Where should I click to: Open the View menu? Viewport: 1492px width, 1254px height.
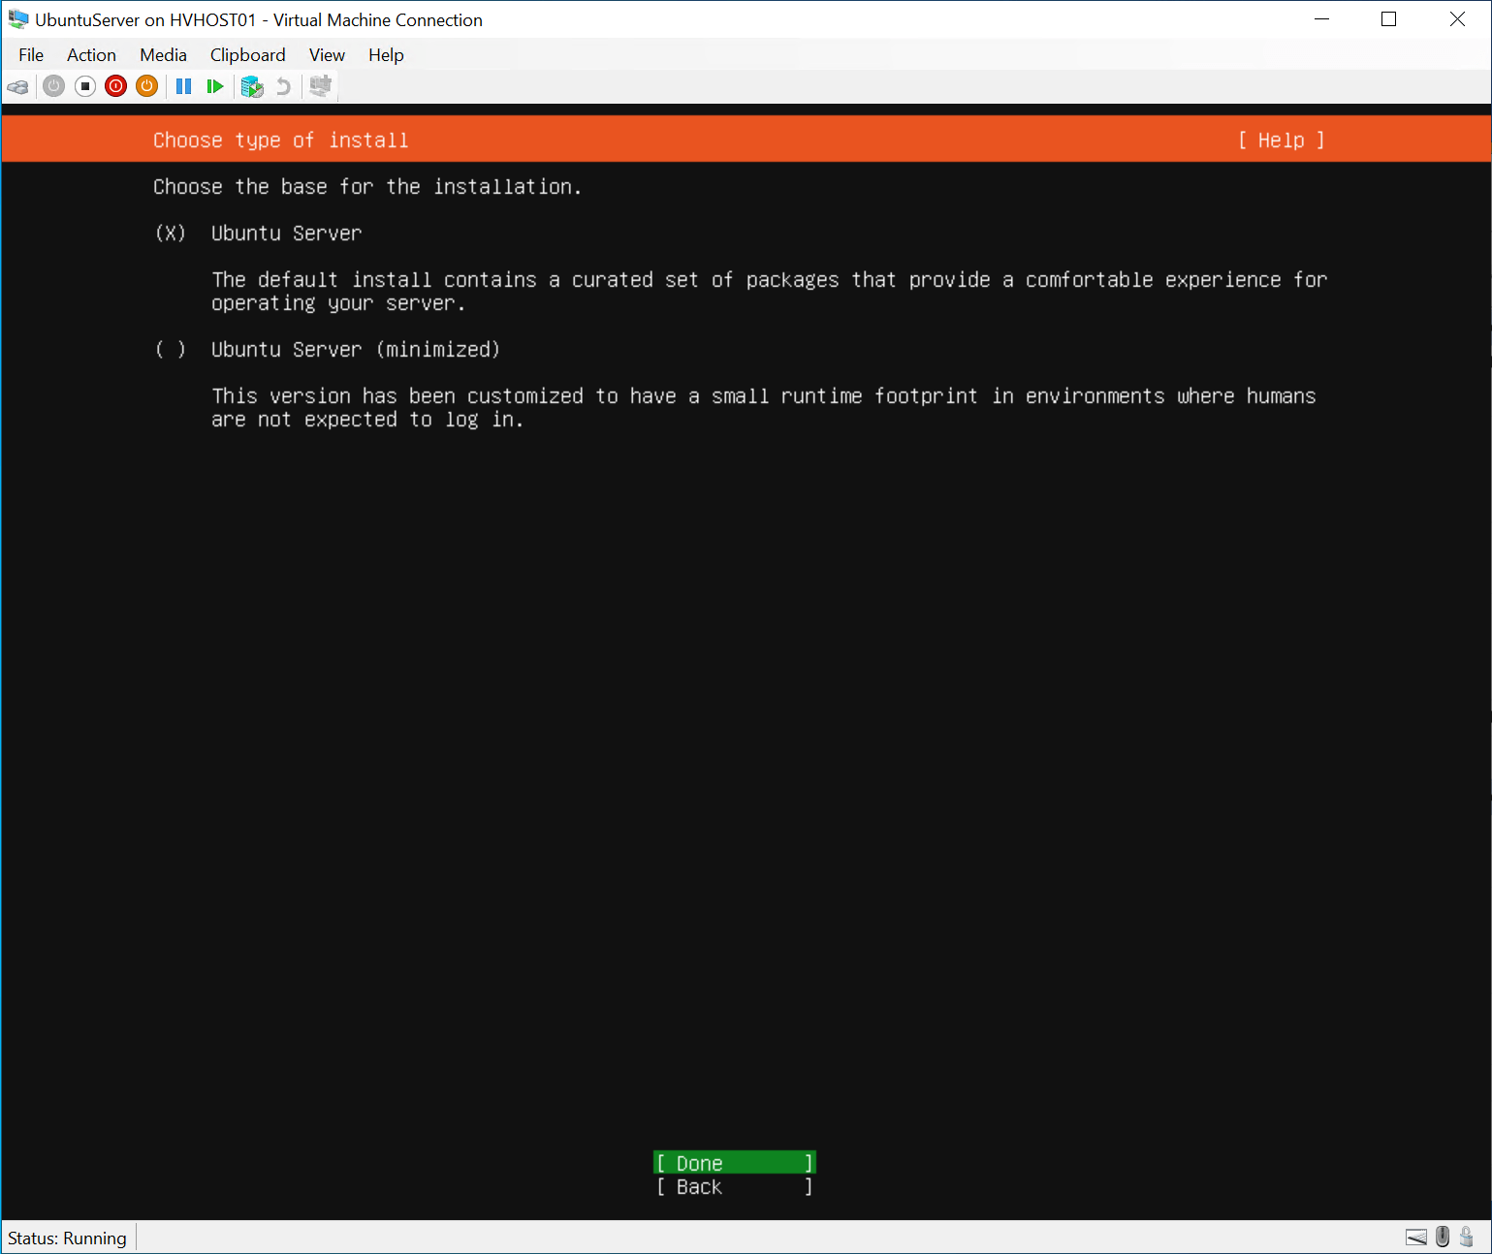pyautogui.click(x=327, y=55)
